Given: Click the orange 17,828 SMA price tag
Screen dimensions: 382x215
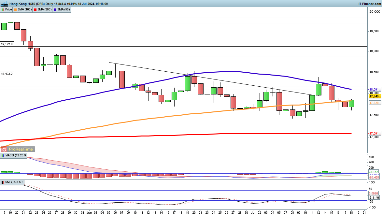Looking at the screenshot, I should click(375, 103).
